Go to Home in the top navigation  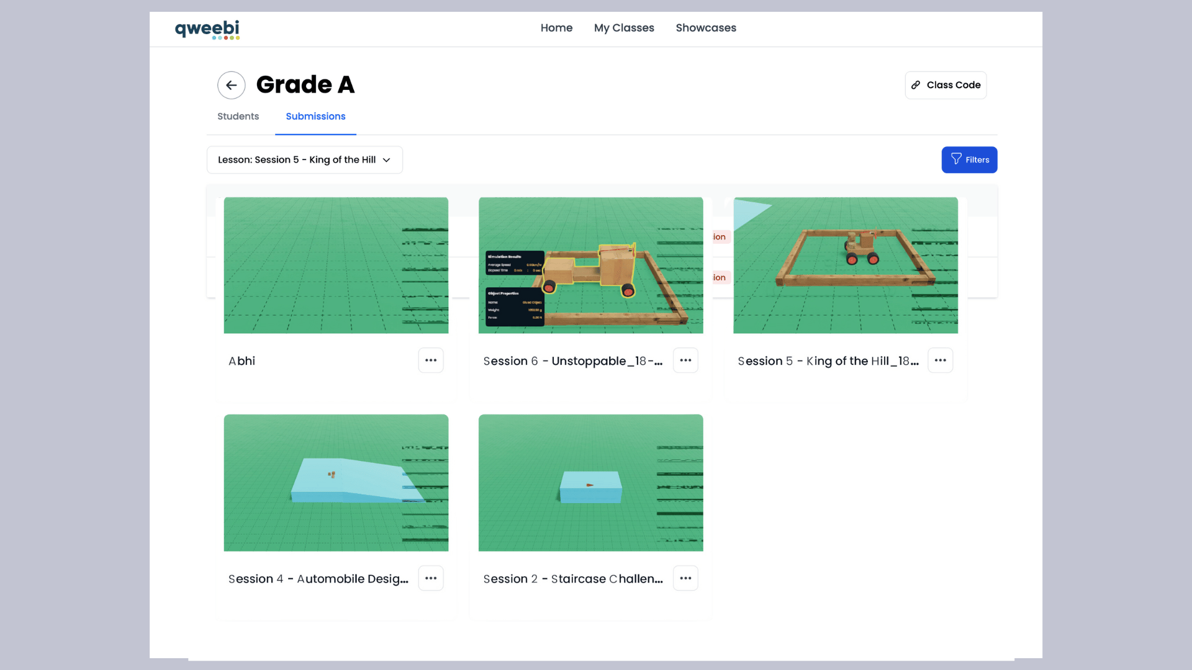point(556,28)
